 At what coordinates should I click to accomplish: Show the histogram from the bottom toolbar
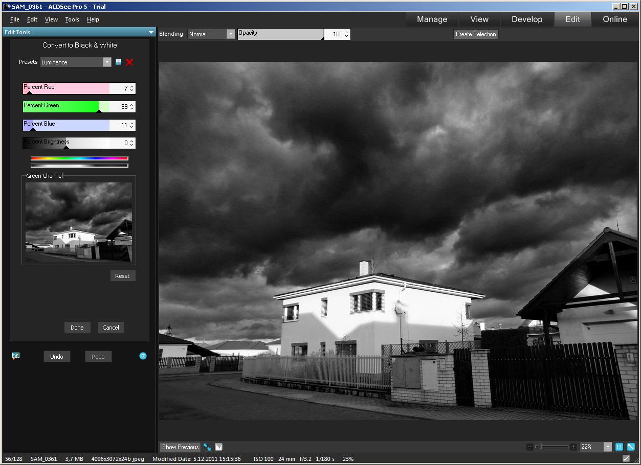pos(218,447)
